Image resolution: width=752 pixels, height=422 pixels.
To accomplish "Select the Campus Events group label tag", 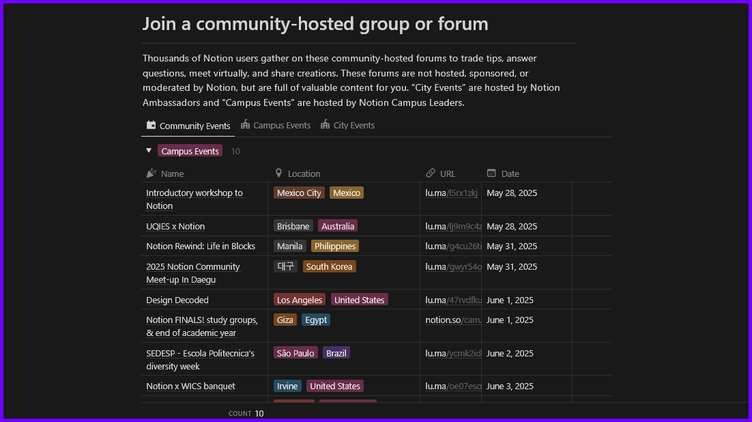I will coord(190,152).
